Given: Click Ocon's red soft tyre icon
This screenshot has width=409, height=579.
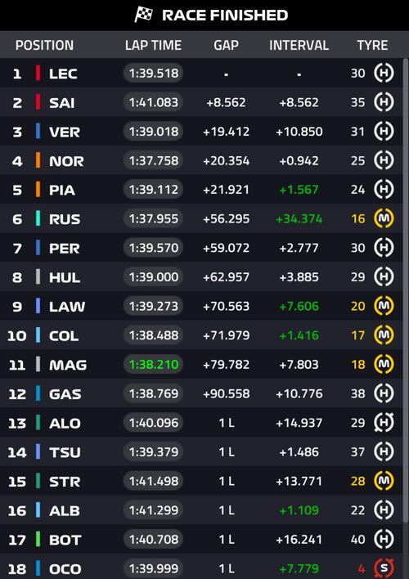Looking at the screenshot, I should tap(384, 568).
